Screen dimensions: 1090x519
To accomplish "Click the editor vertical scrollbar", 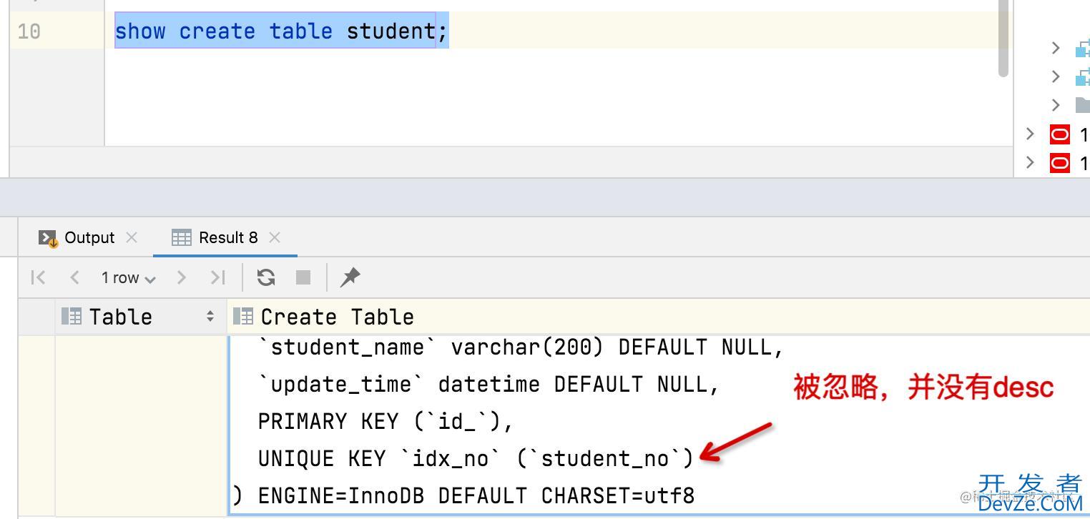I will (1003, 37).
